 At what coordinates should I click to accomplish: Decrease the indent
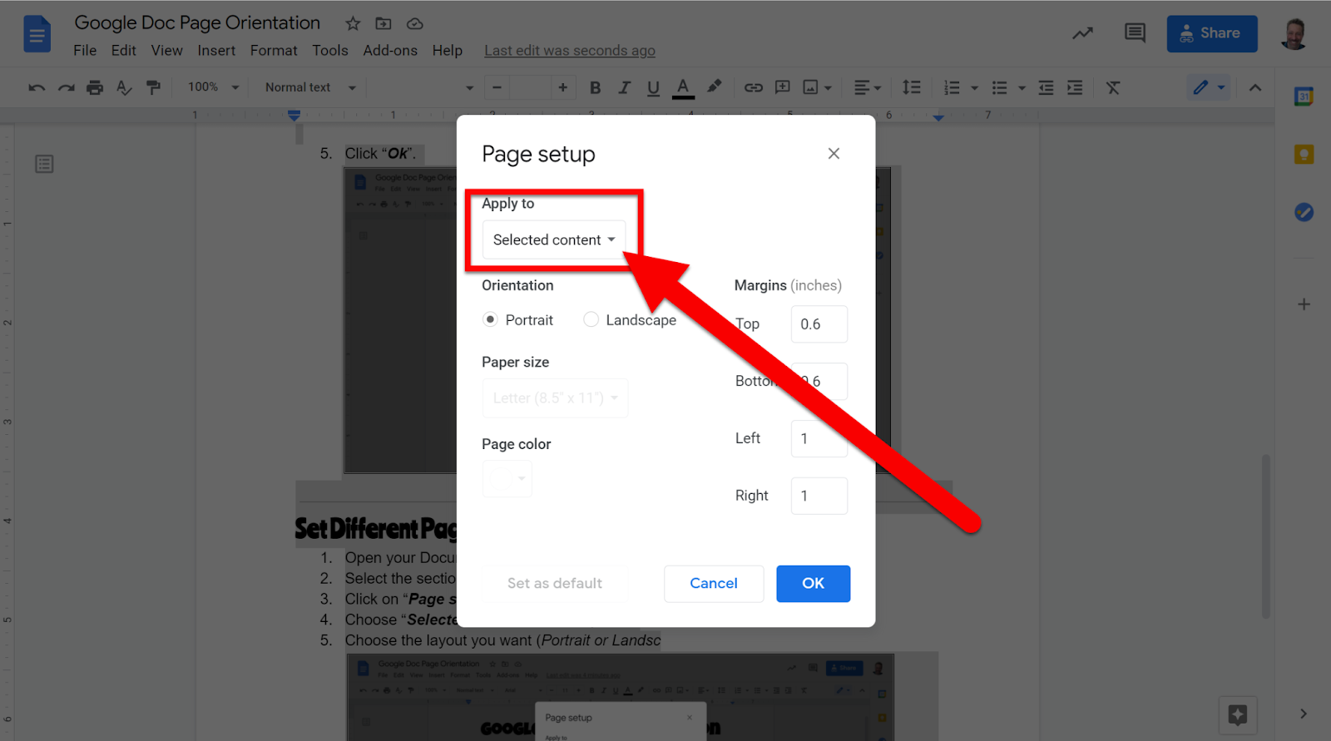[1046, 87]
